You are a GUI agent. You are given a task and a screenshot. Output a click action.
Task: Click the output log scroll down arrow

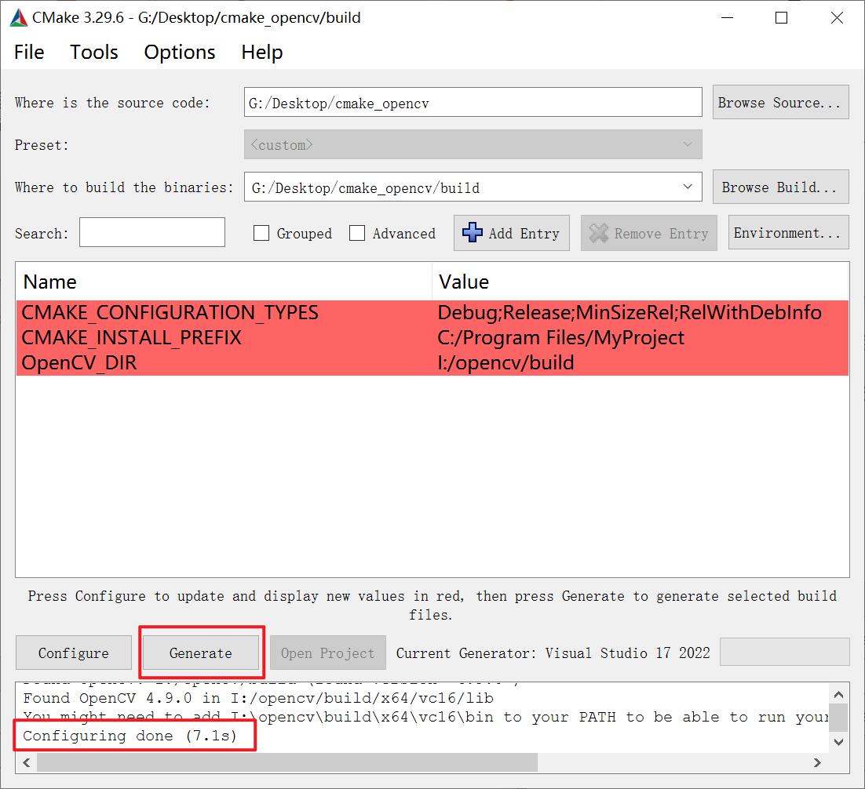click(x=838, y=742)
